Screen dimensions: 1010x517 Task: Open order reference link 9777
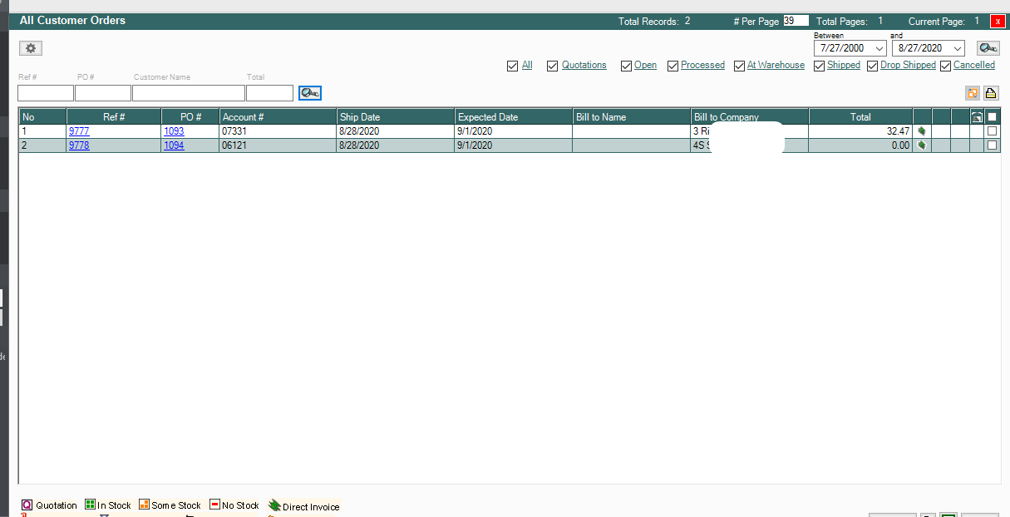[79, 131]
